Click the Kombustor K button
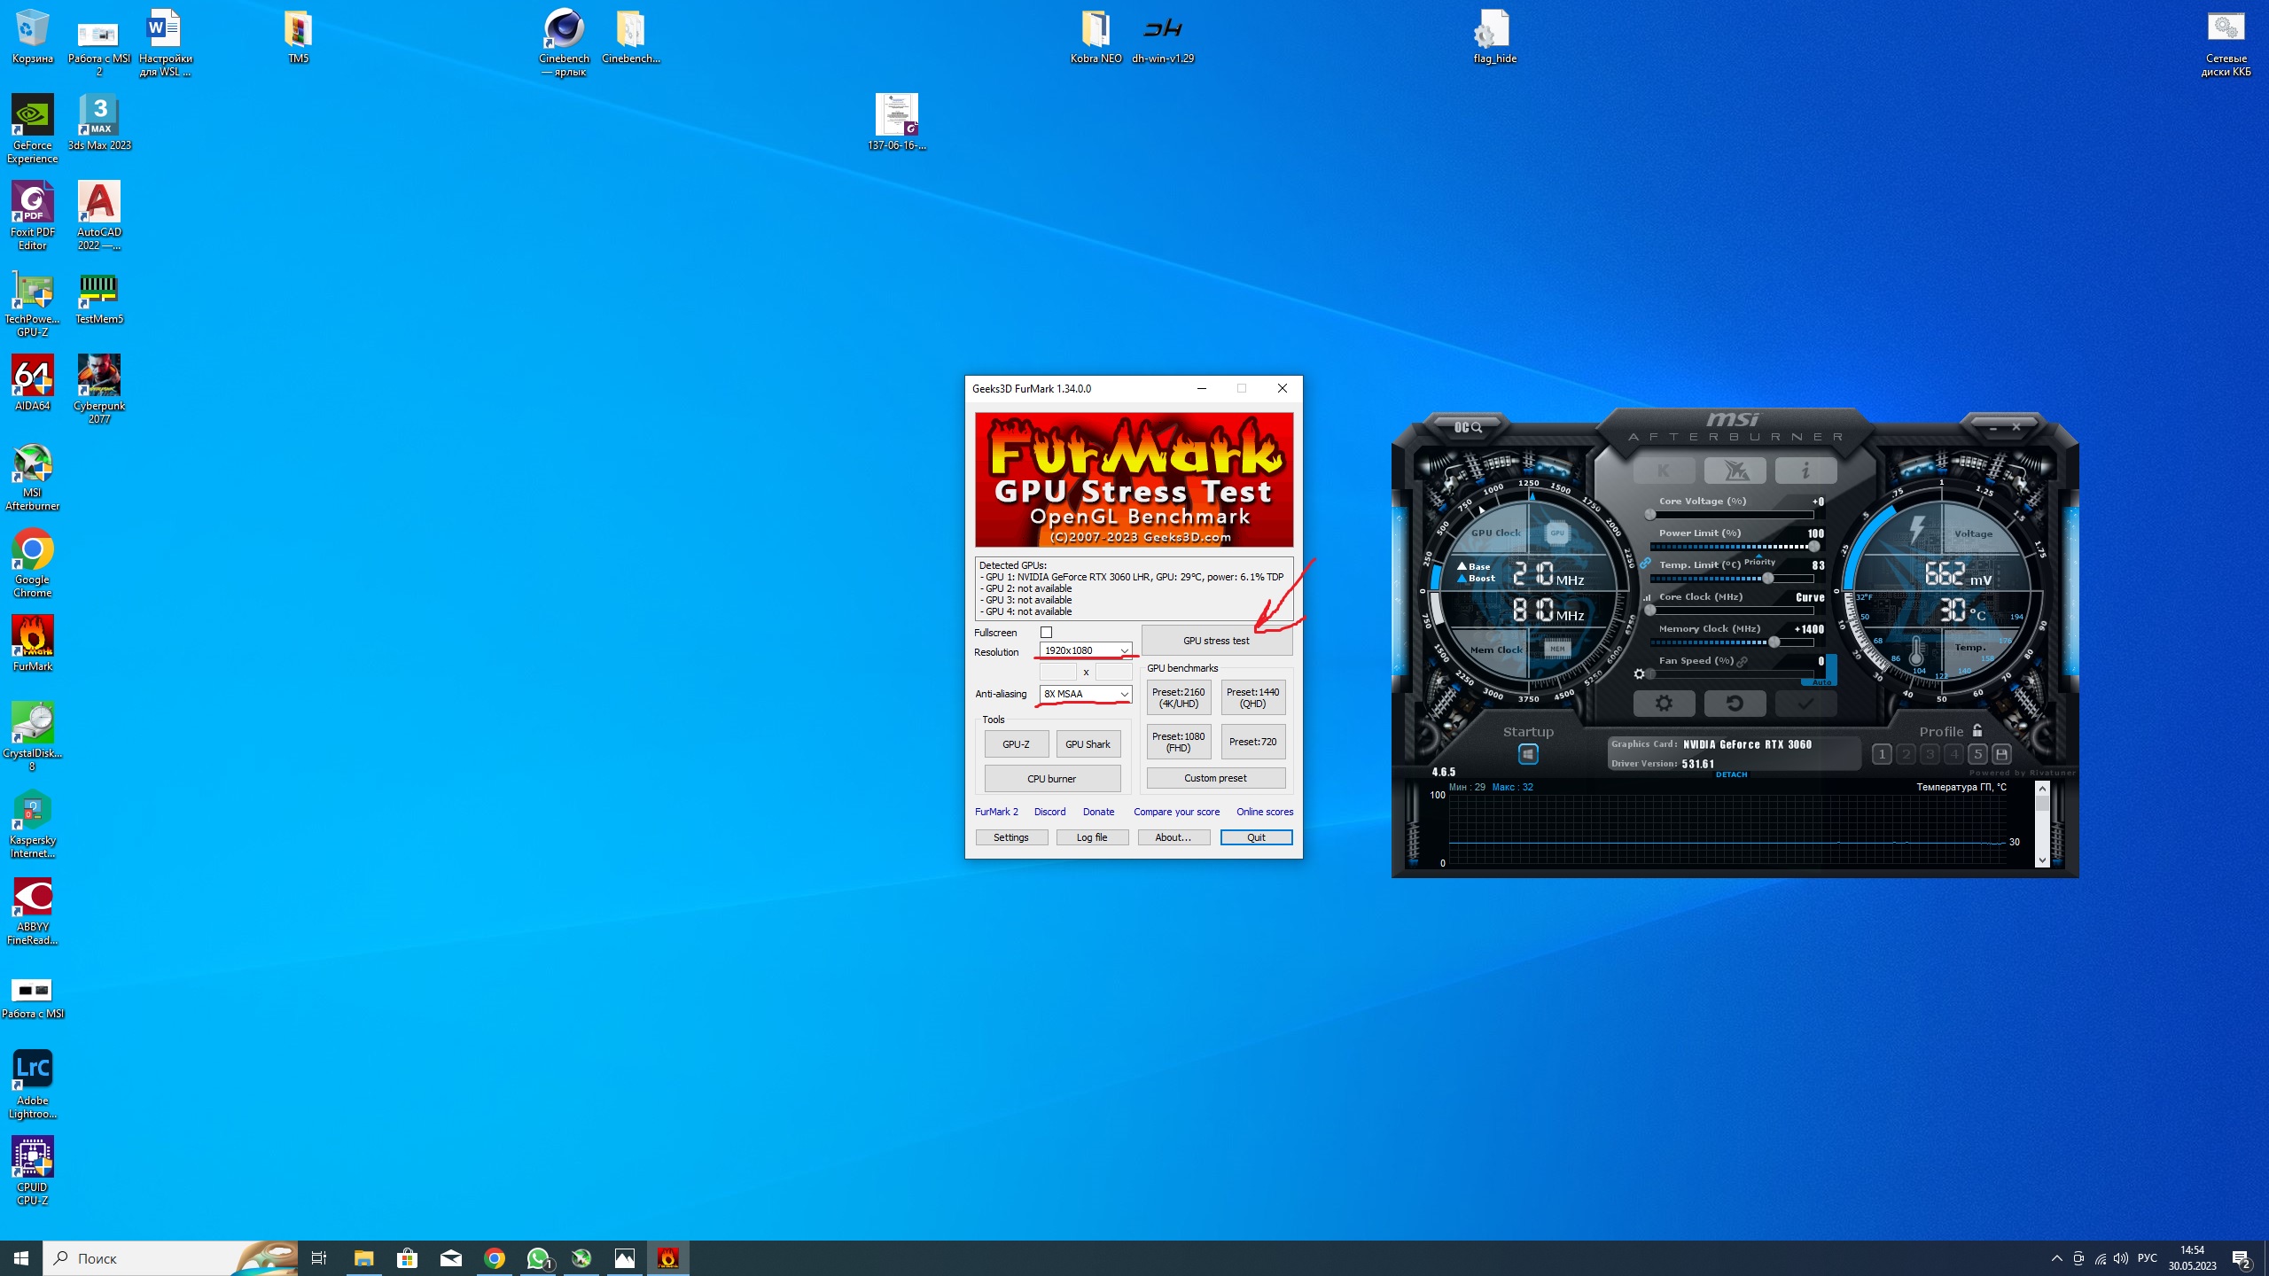The height and width of the screenshot is (1276, 2269). click(1664, 471)
